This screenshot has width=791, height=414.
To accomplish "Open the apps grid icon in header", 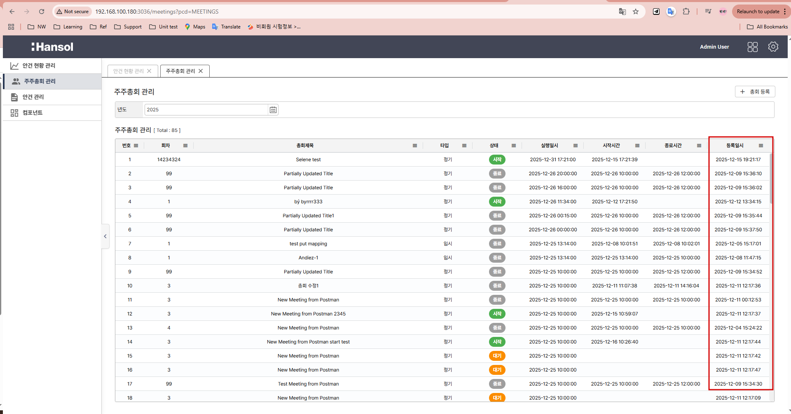I will [753, 47].
